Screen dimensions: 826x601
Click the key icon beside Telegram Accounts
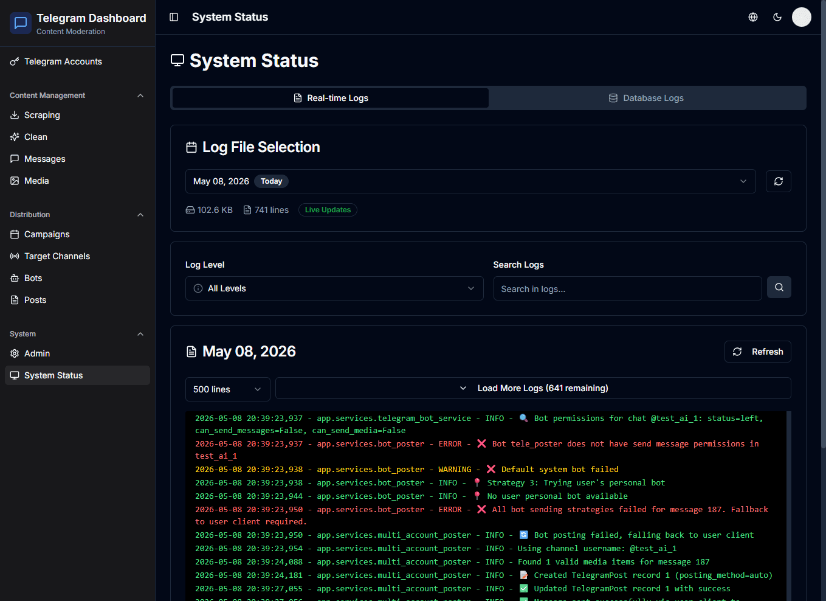click(x=15, y=61)
